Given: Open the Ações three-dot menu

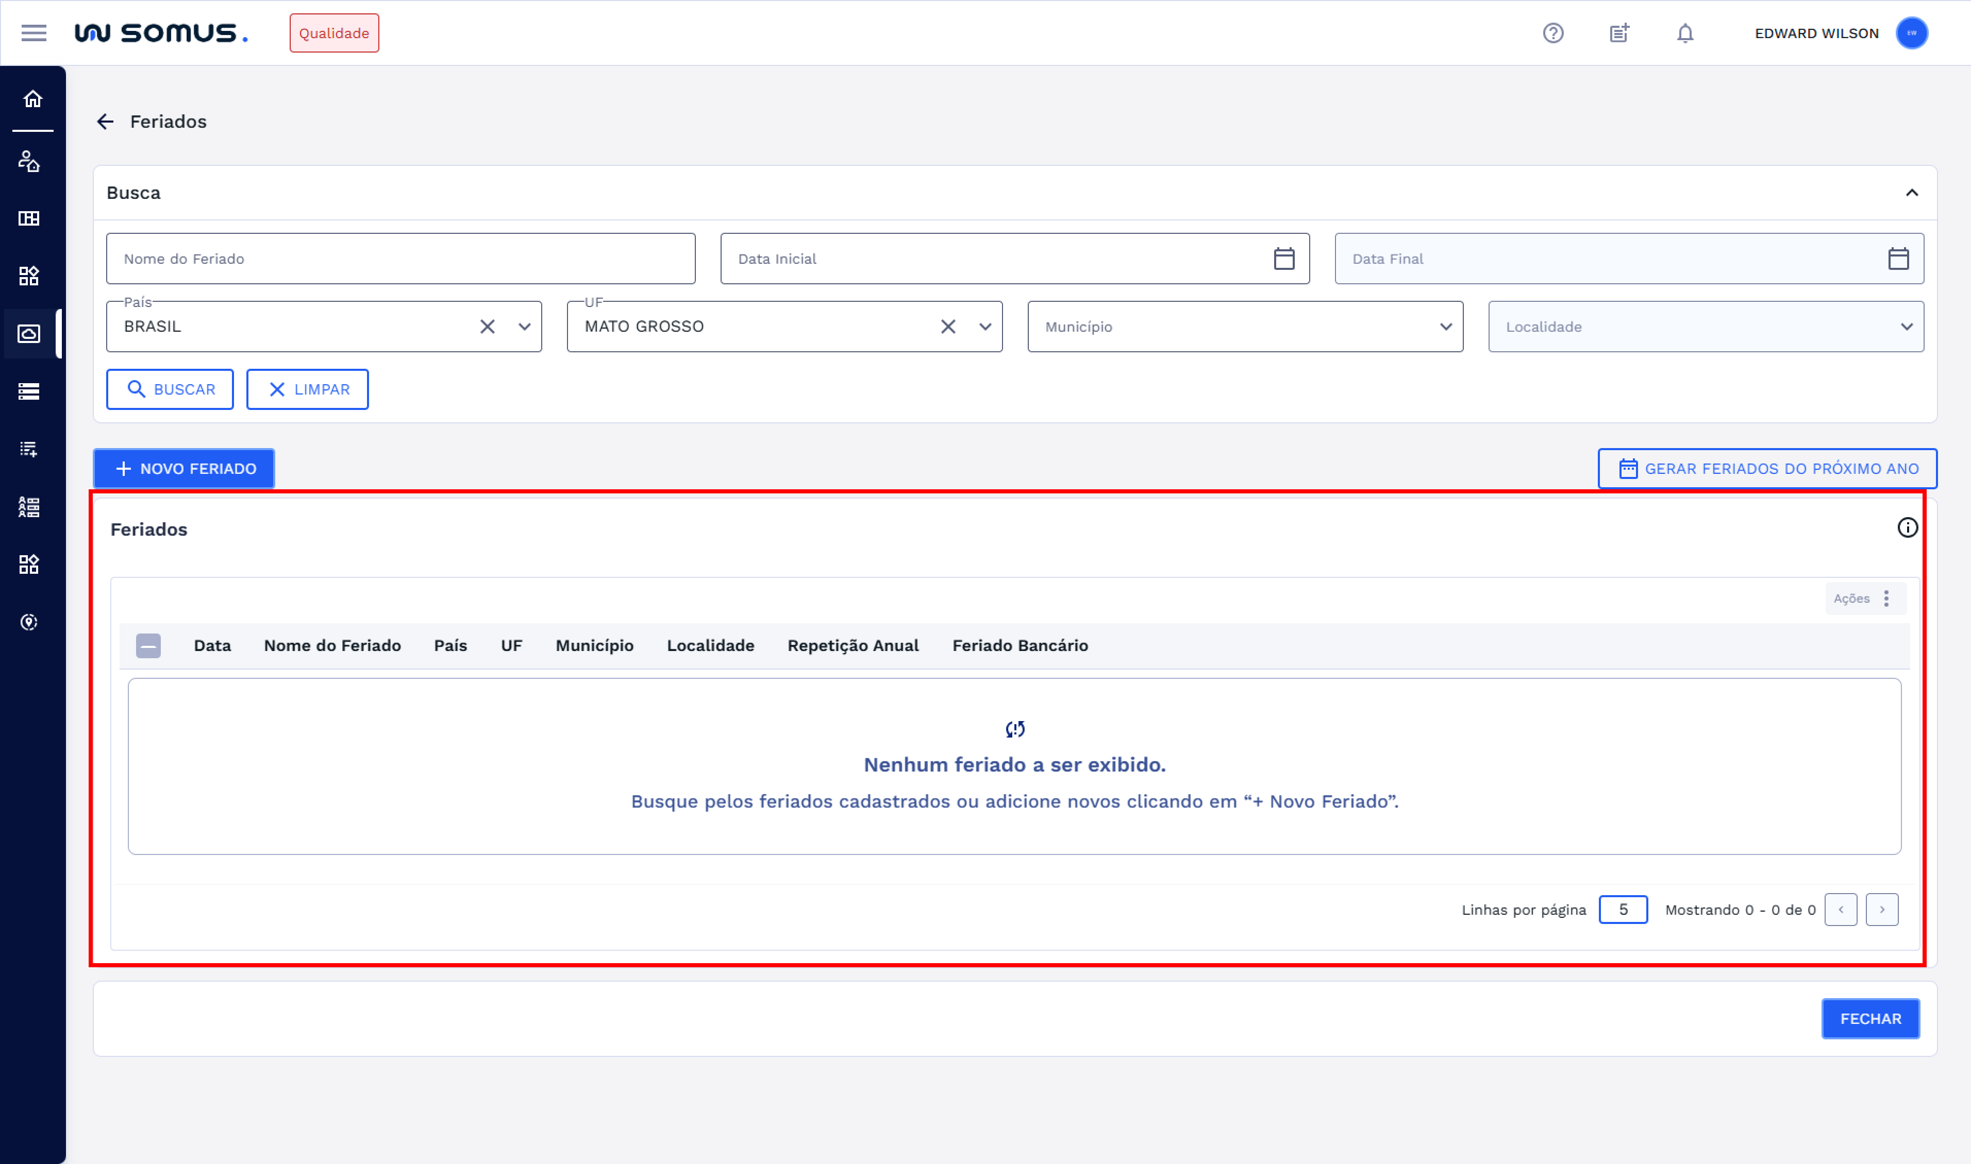Looking at the screenshot, I should (1885, 598).
